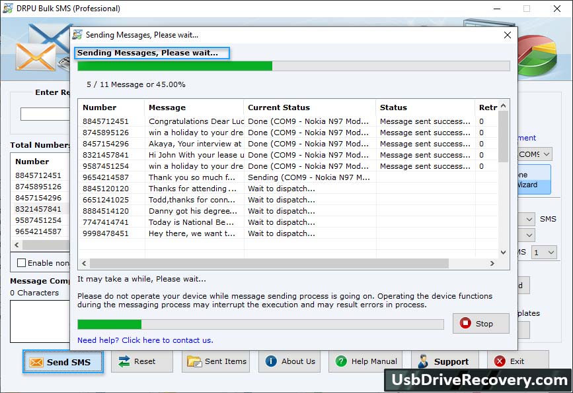The image size is (573, 393).
Task: Click the Sending Messages dialog title icon
Action: click(77, 35)
